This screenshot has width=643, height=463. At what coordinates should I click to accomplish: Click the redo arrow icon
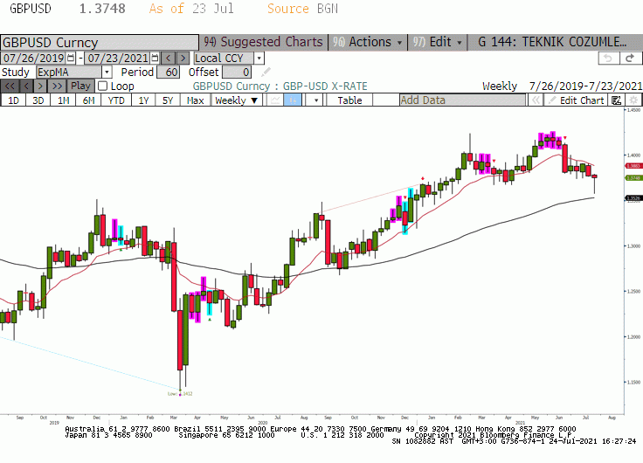coord(630,59)
